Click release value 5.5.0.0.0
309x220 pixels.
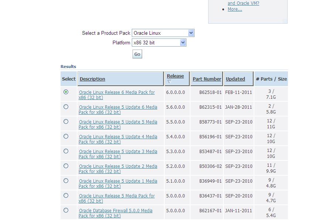pyautogui.click(x=175, y=122)
